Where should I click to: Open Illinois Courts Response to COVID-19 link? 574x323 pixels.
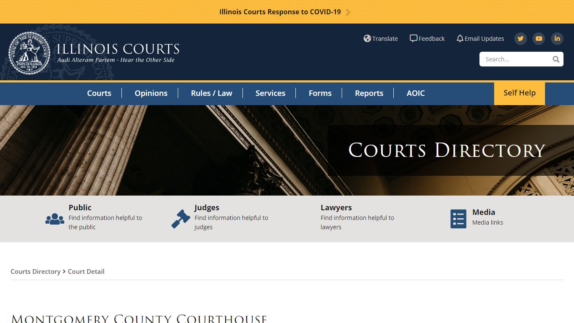280,12
